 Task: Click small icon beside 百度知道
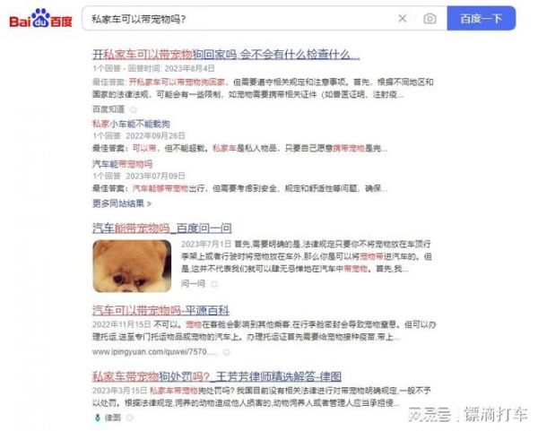point(134,109)
